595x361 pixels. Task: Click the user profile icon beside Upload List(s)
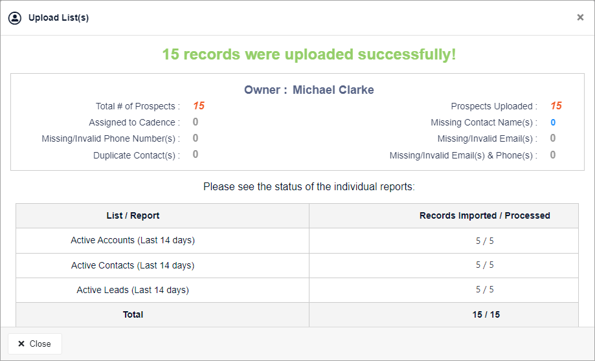[15, 18]
